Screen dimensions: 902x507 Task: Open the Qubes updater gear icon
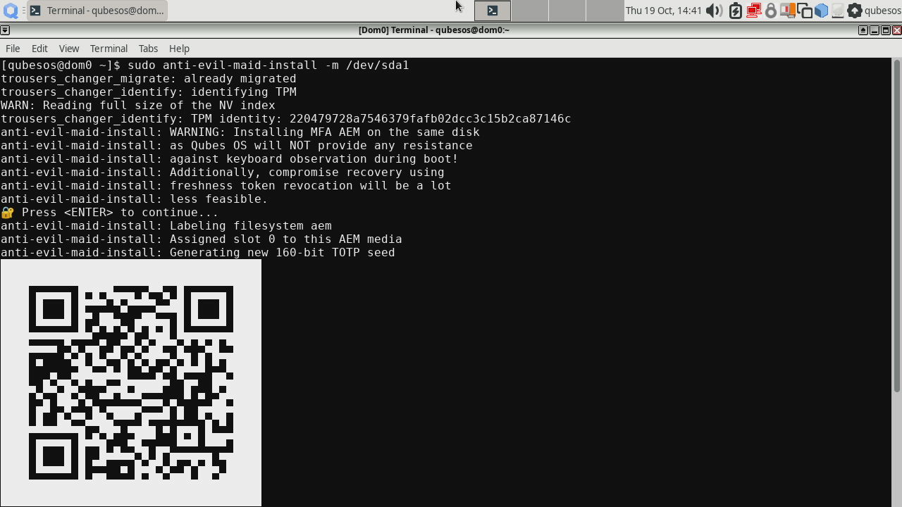tap(854, 11)
